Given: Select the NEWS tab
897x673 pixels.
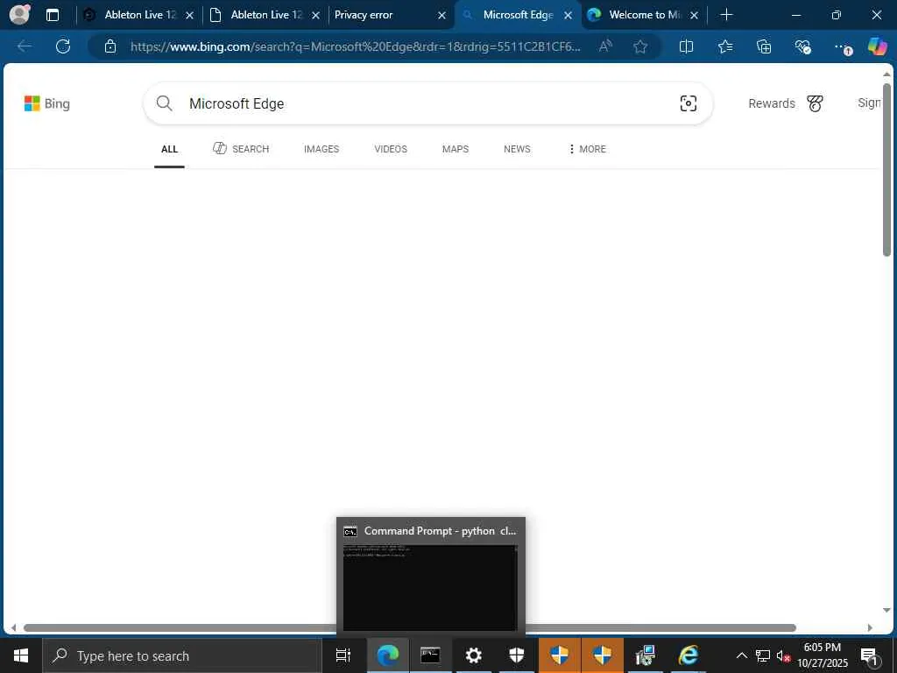Looking at the screenshot, I should point(517,149).
